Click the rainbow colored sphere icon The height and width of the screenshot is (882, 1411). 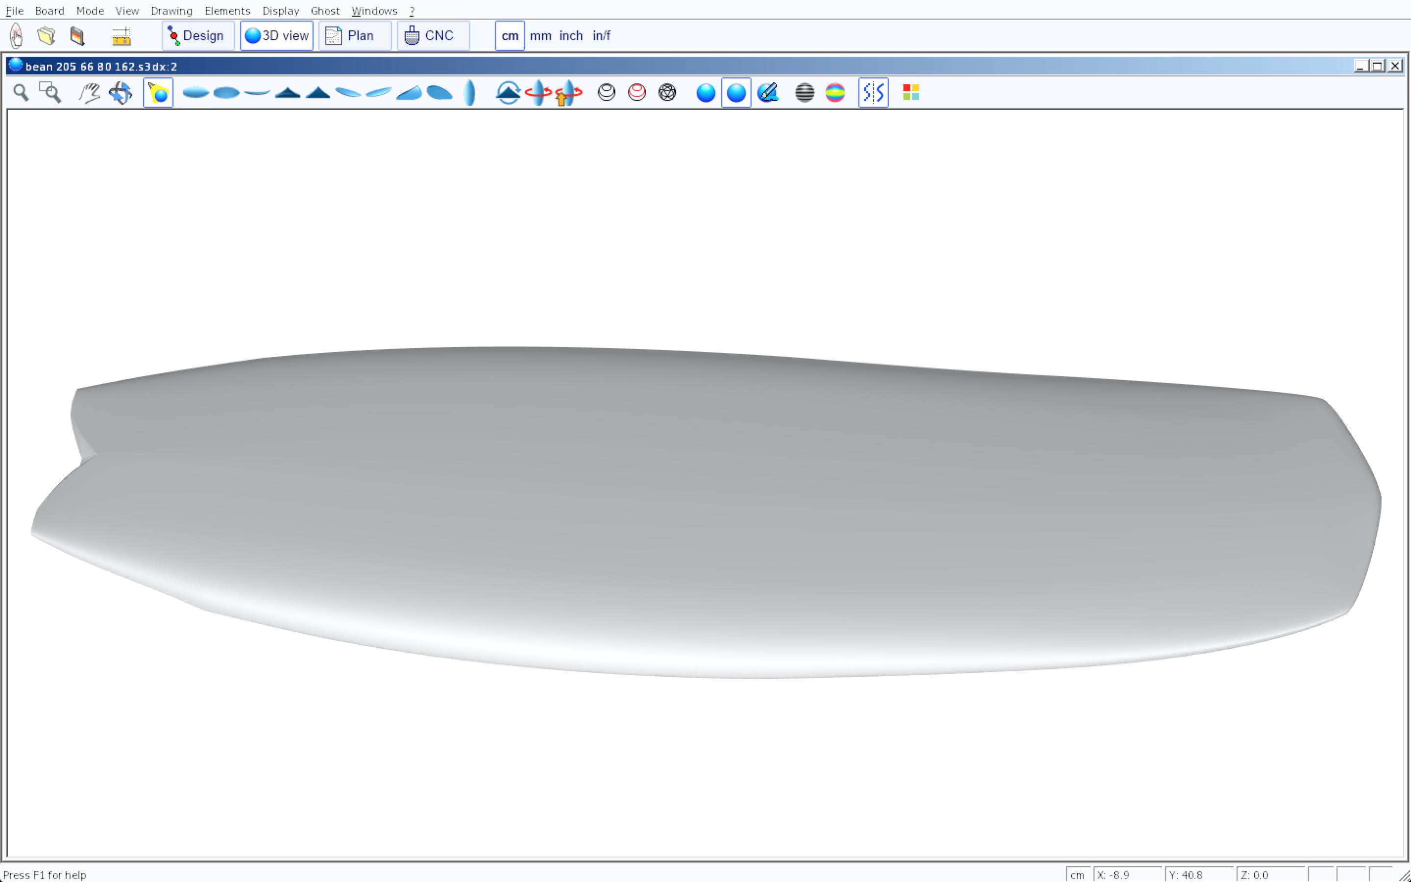click(x=835, y=93)
